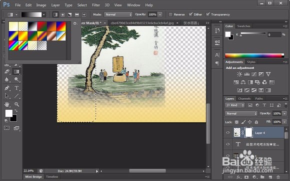The width and height of the screenshot is (290, 181).
Task: Click the Quick Mask mode icon
Action: point(7,128)
